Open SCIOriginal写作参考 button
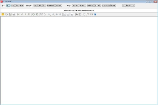Screen dimensions: 158x105 (x=109, y=5)
